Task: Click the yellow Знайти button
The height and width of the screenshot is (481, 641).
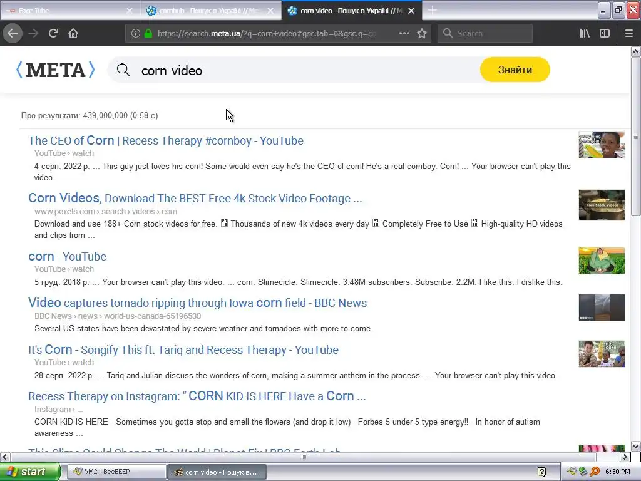Action: [515, 70]
